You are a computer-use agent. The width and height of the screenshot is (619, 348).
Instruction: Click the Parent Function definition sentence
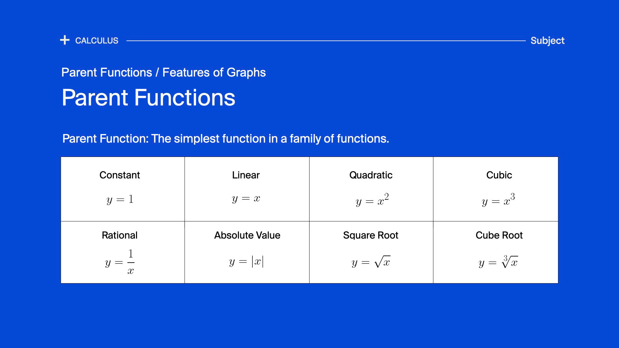(x=226, y=139)
